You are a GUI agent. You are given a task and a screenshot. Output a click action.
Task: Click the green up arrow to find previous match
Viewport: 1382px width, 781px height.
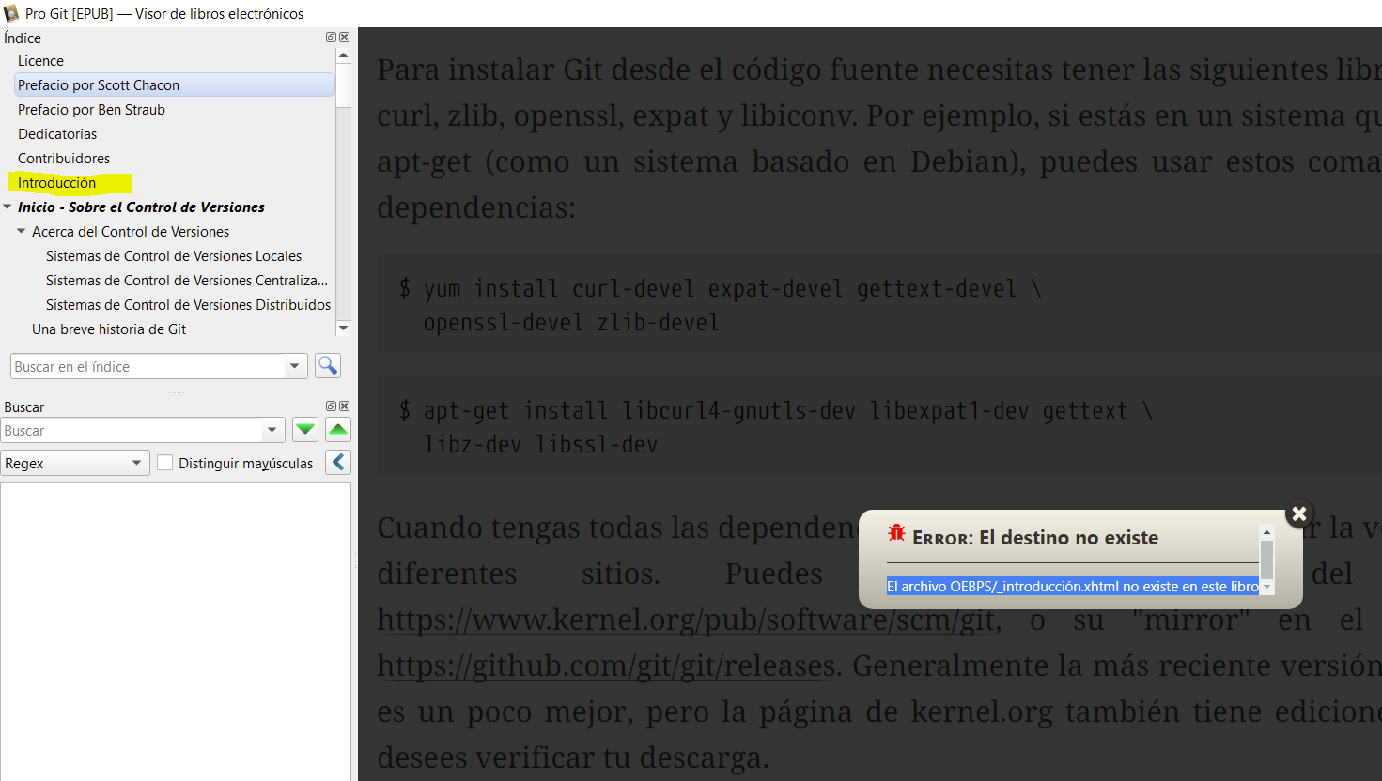pos(338,430)
